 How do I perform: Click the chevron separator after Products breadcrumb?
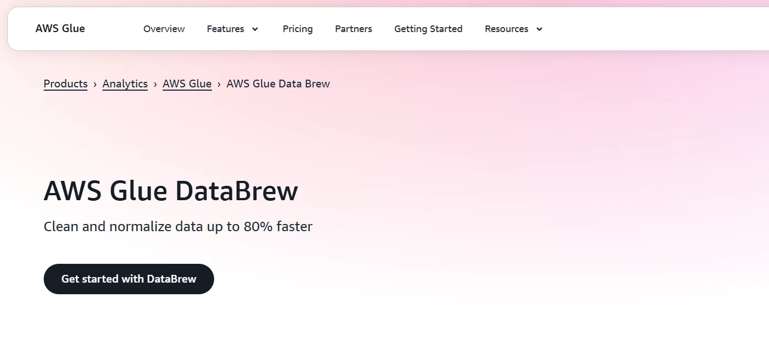[95, 84]
